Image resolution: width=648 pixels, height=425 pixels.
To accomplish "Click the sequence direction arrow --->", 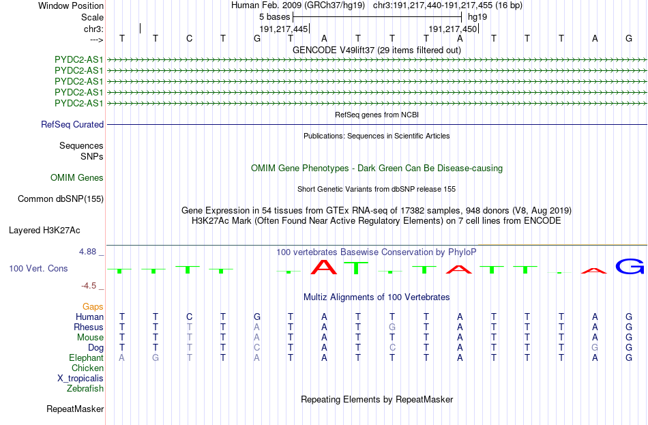I will (96, 40).
